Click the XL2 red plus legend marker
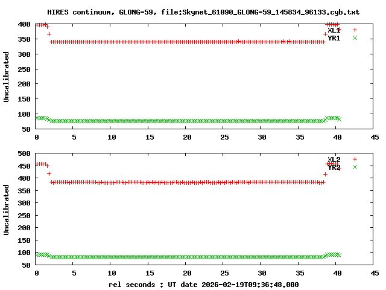 click(355, 159)
